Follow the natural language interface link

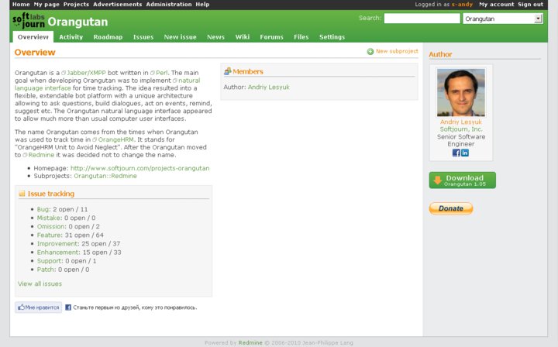pyautogui.click(x=43, y=88)
